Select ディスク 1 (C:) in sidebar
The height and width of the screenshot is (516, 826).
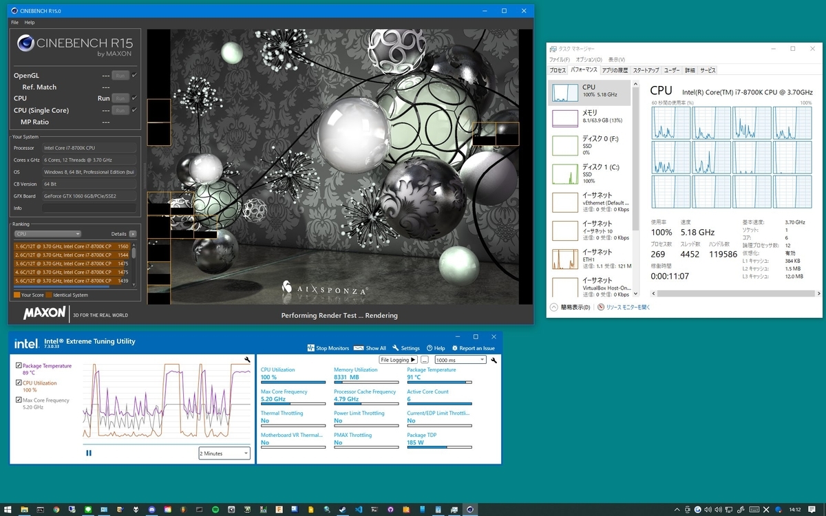coord(589,173)
